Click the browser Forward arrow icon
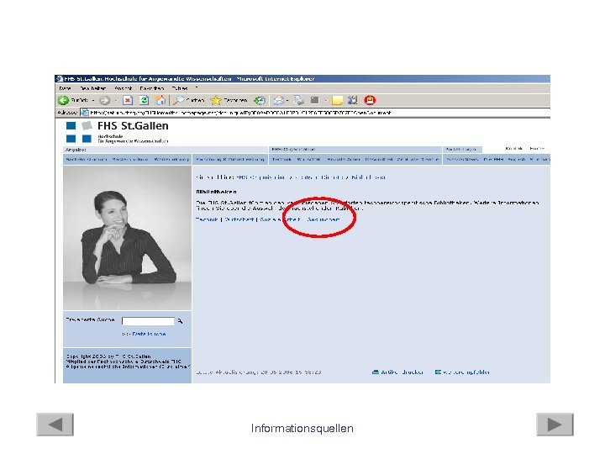 coord(104,100)
